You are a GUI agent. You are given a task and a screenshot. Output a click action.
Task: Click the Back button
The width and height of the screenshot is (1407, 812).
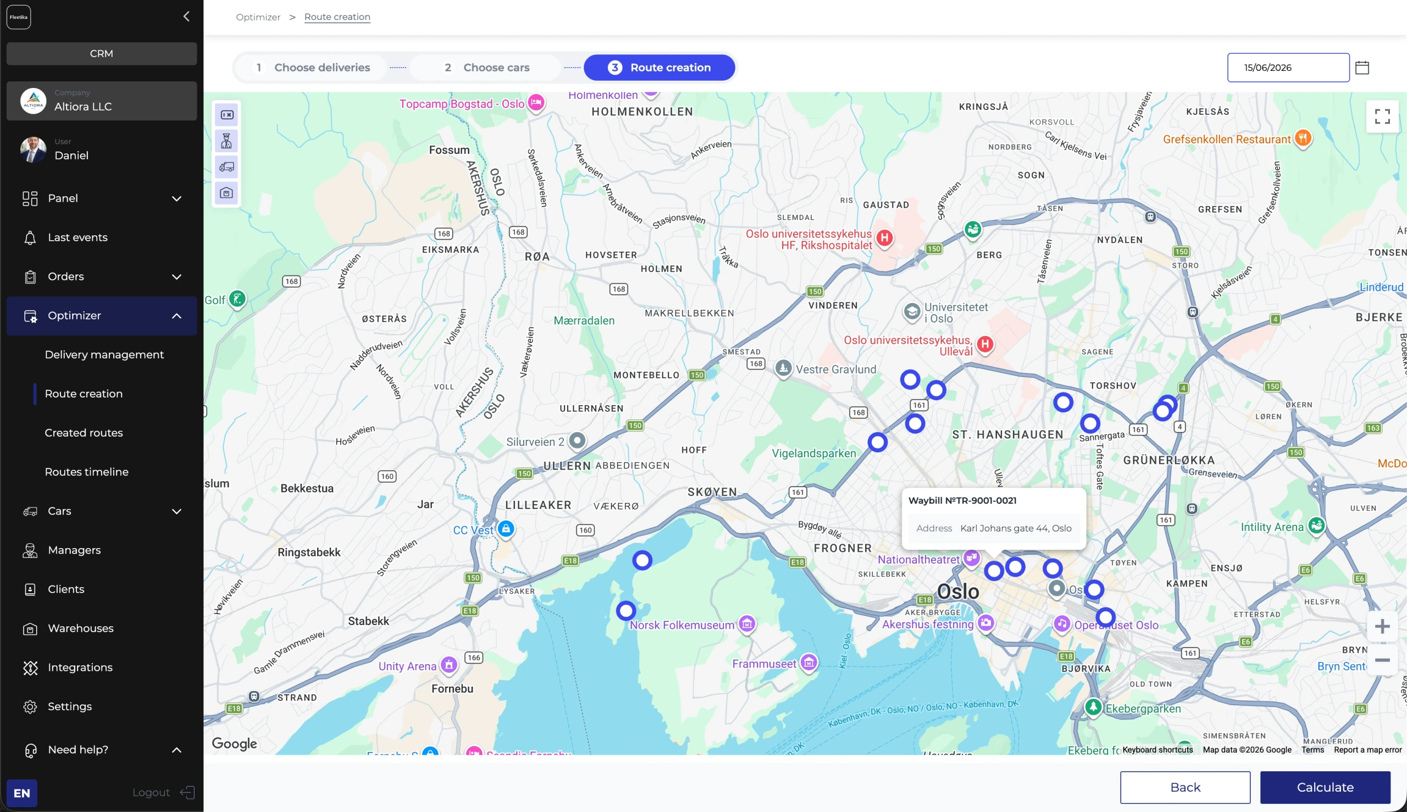click(x=1185, y=787)
